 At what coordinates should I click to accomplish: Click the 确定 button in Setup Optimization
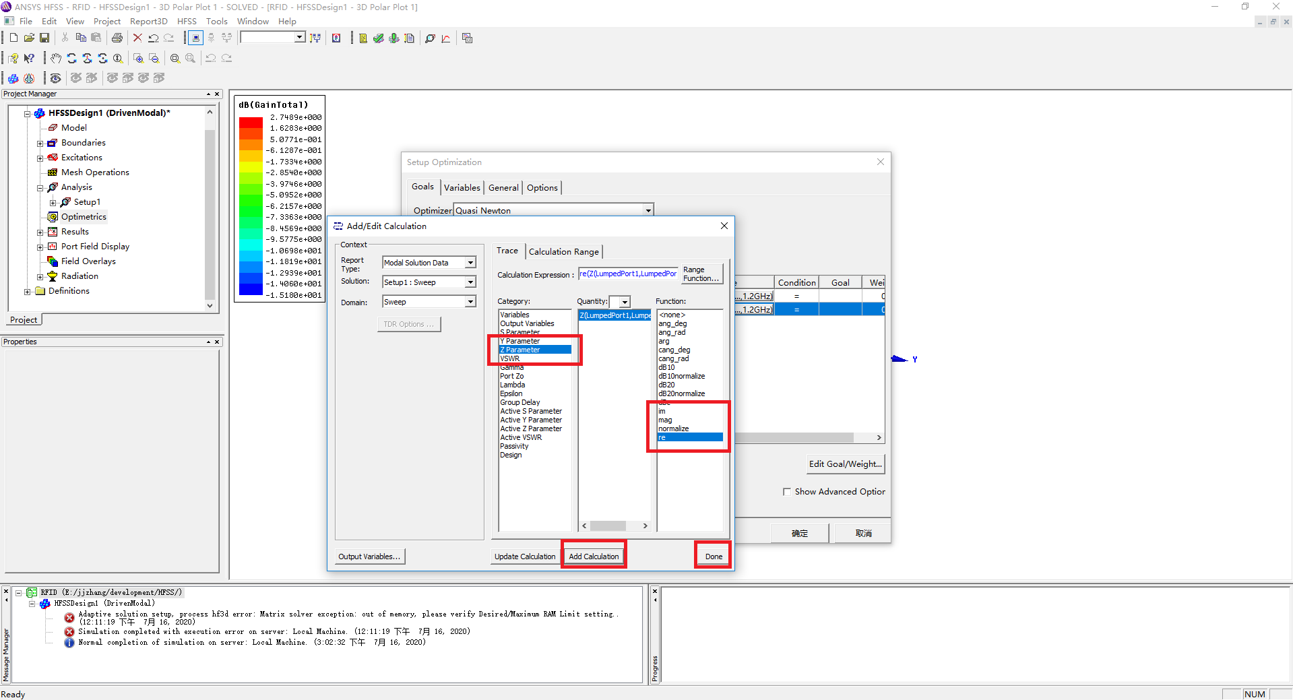point(800,533)
